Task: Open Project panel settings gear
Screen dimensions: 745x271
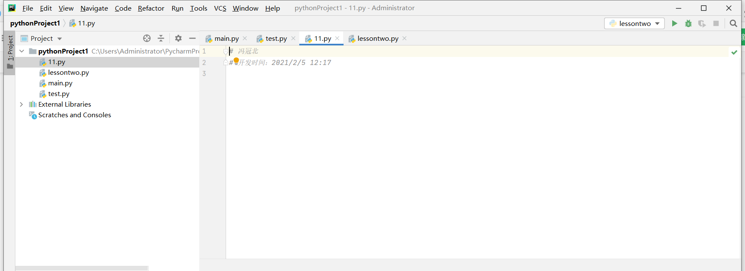Action: (178, 38)
